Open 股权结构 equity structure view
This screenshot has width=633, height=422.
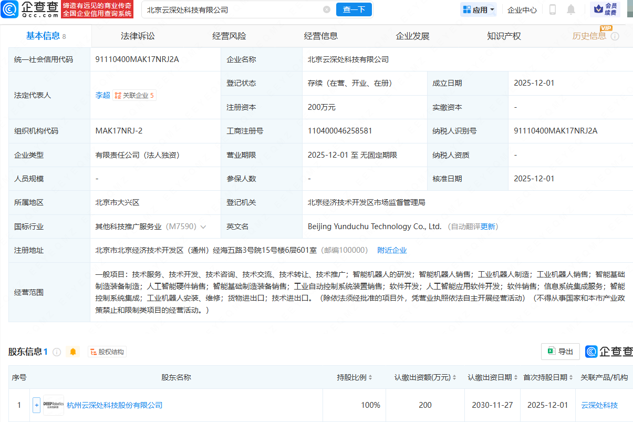[107, 352]
